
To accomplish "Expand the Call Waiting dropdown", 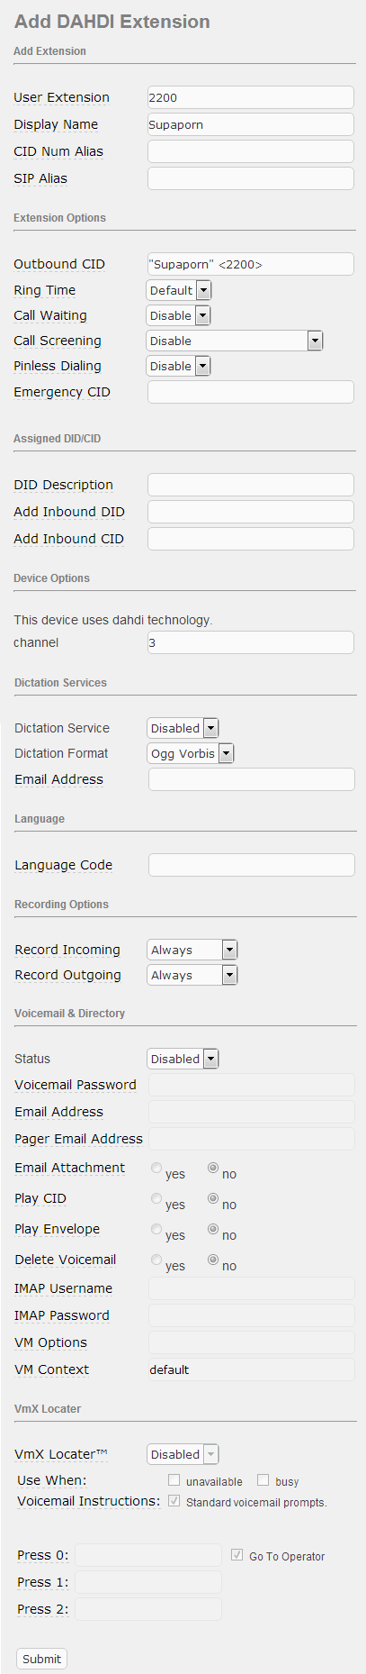I will point(178,315).
